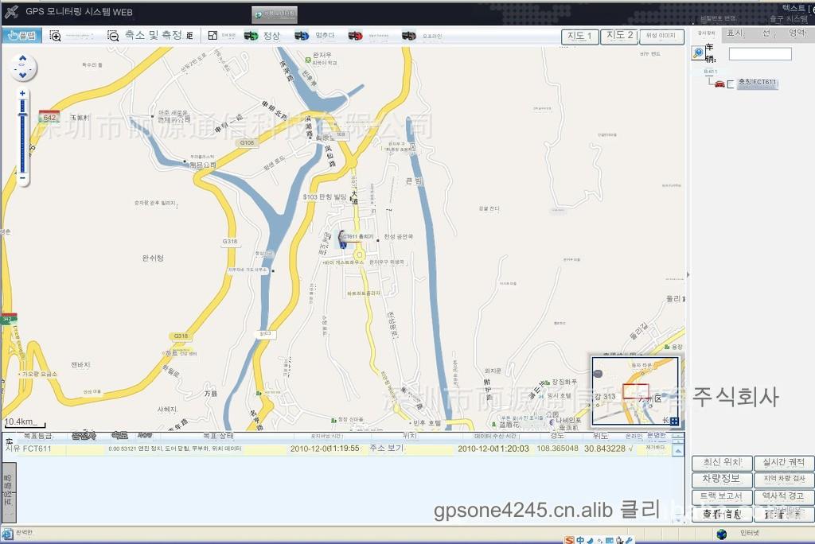The height and width of the screenshot is (544, 815).
Task: Click the 실시간 궤적 button
Action: click(x=783, y=463)
